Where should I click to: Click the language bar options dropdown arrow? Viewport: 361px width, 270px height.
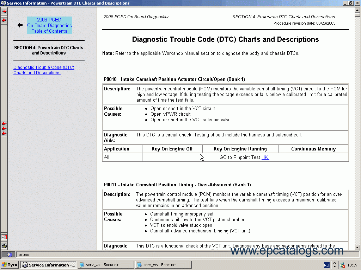tap(335, 267)
